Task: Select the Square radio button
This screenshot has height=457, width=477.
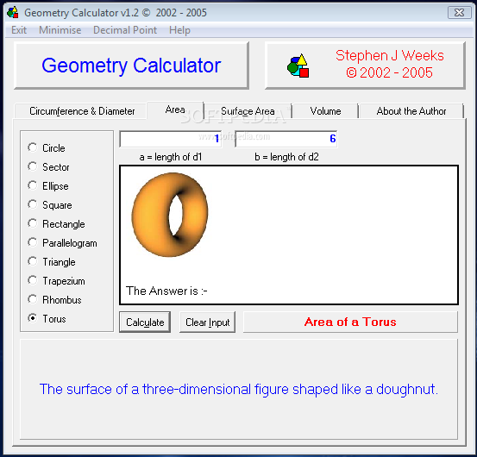Action: point(33,204)
